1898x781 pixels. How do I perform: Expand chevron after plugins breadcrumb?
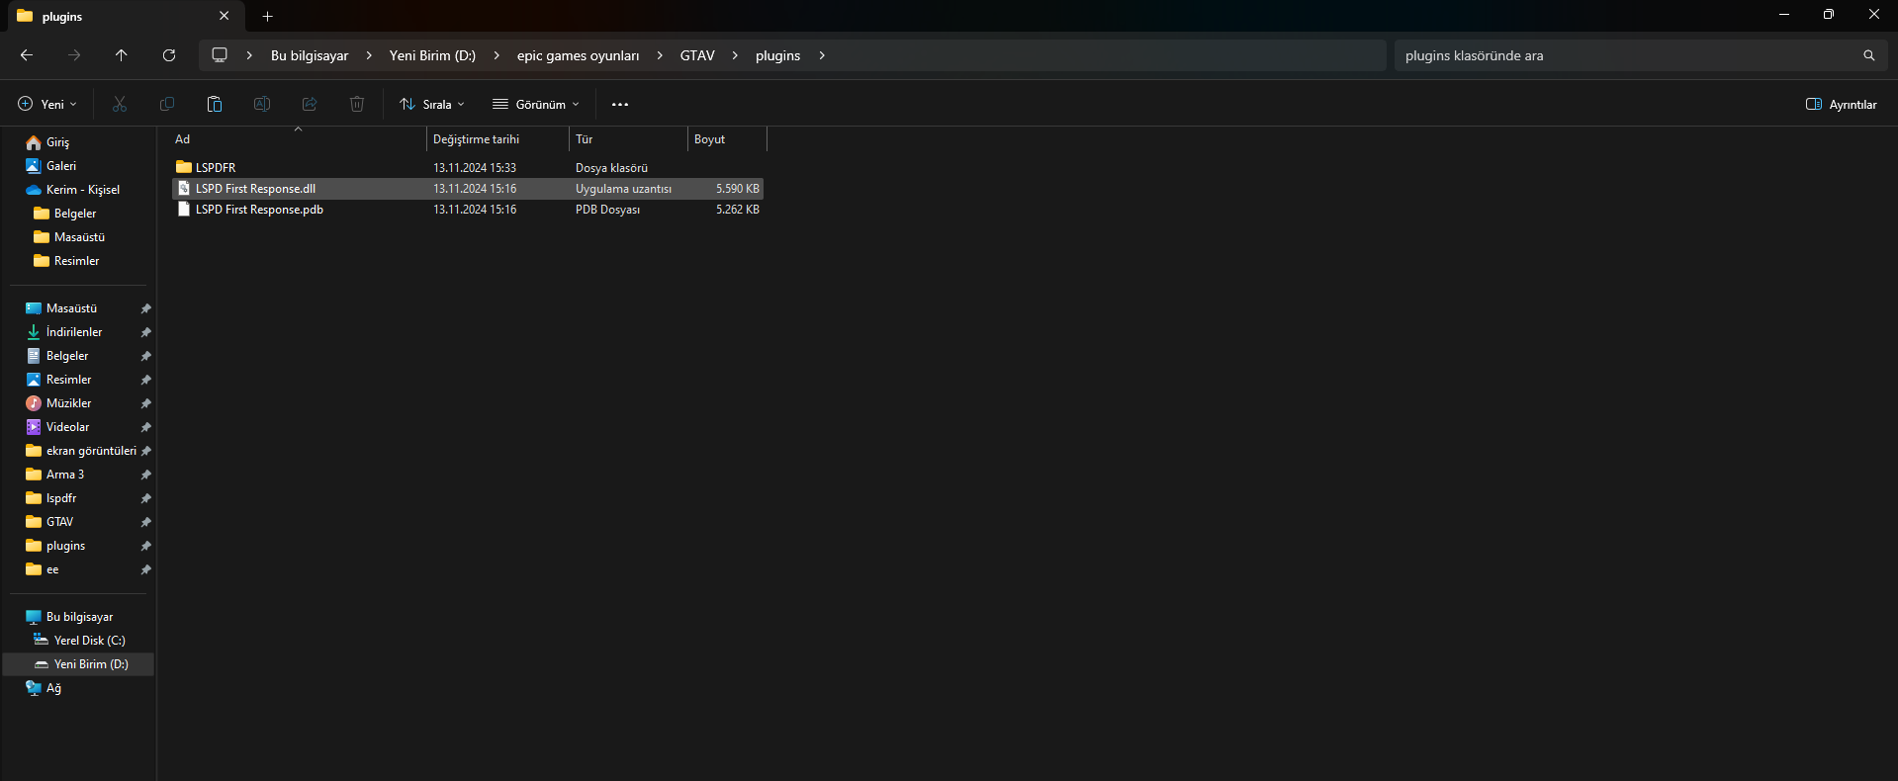pos(822,55)
